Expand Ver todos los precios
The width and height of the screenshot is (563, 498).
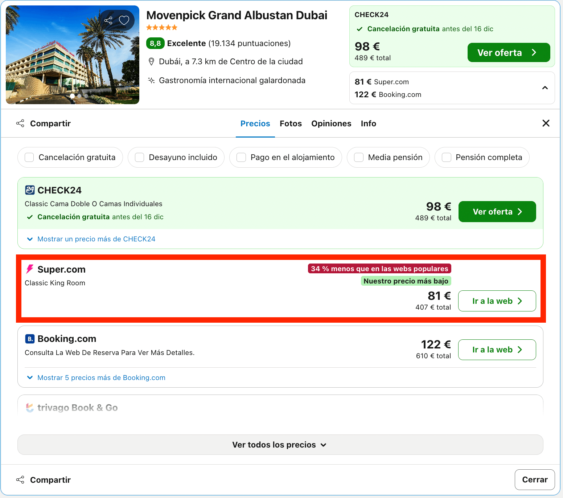[280, 445]
